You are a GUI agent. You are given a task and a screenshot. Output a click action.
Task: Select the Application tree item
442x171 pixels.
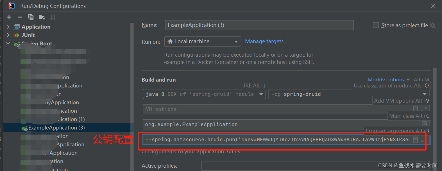[36, 27]
